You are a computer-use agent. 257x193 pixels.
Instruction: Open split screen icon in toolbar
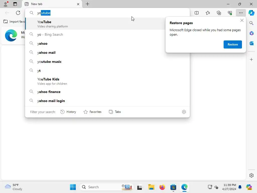[x=197, y=13]
